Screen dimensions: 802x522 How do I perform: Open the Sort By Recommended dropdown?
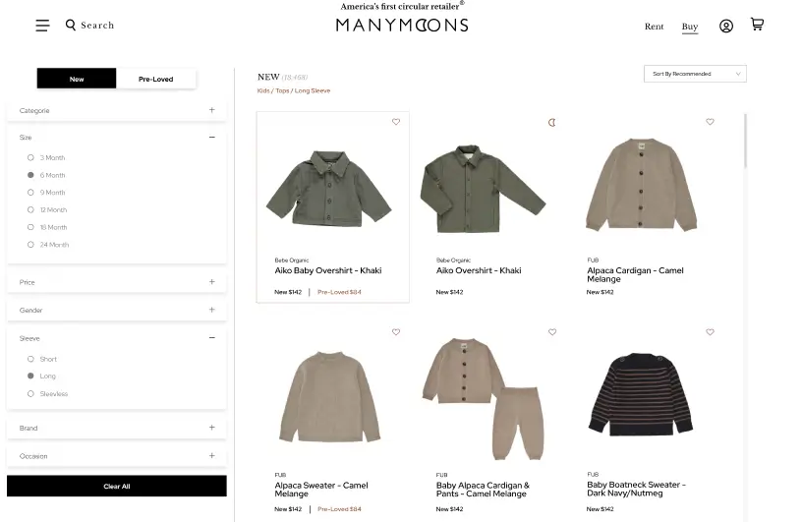pos(695,74)
